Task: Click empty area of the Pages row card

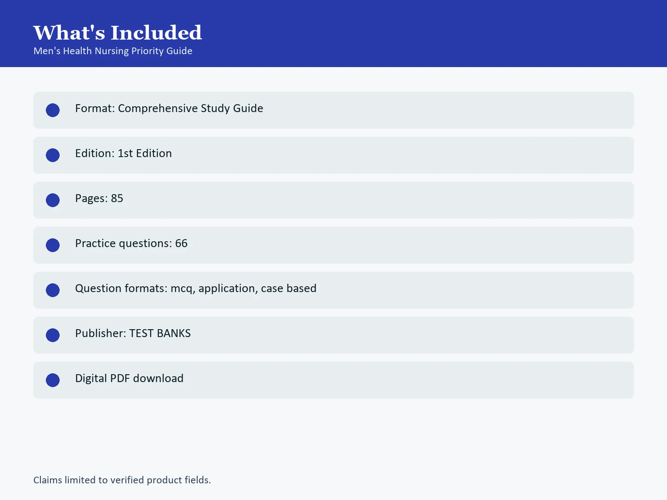Action: point(375,200)
